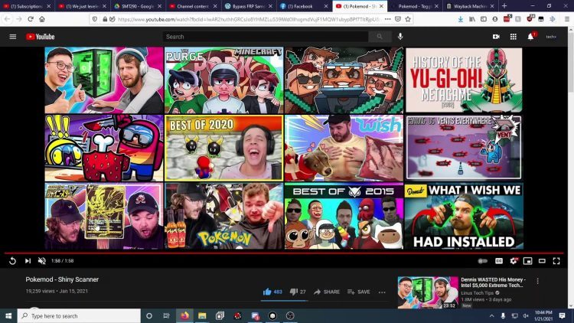This screenshot has width=574, height=323.
Task: Skip to the next video
Action: pyautogui.click(x=28, y=261)
